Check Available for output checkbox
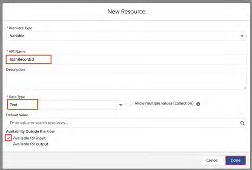 (x=8, y=144)
